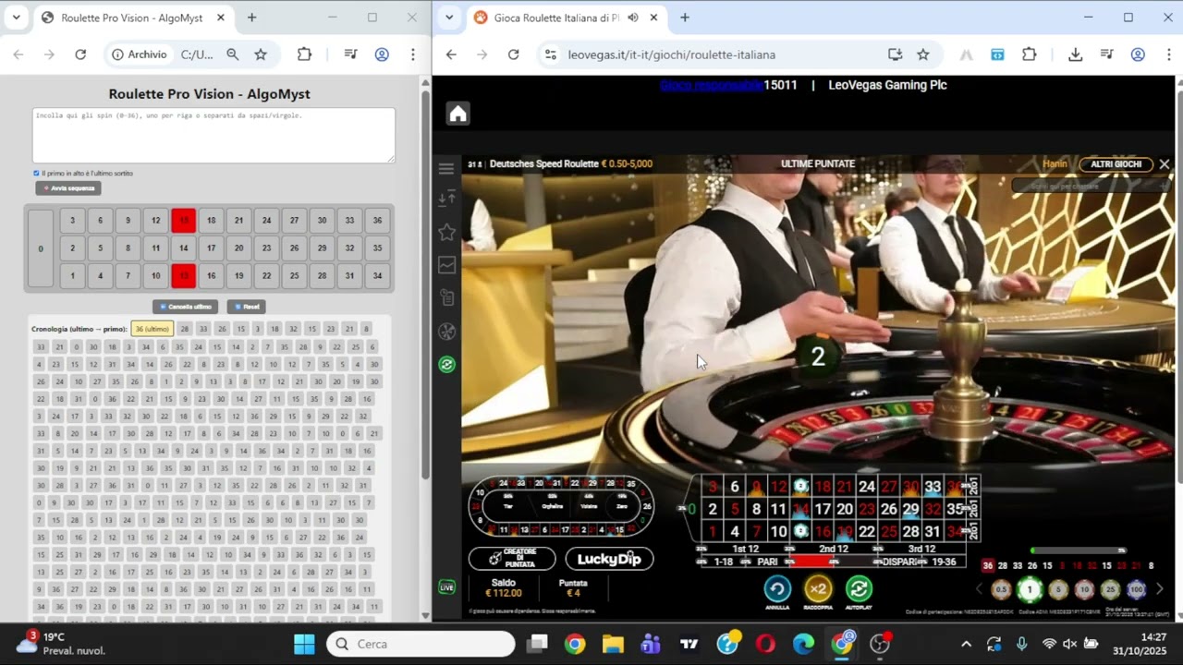Bet on PARI even
This screenshot has width=1183, height=665.
click(768, 562)
